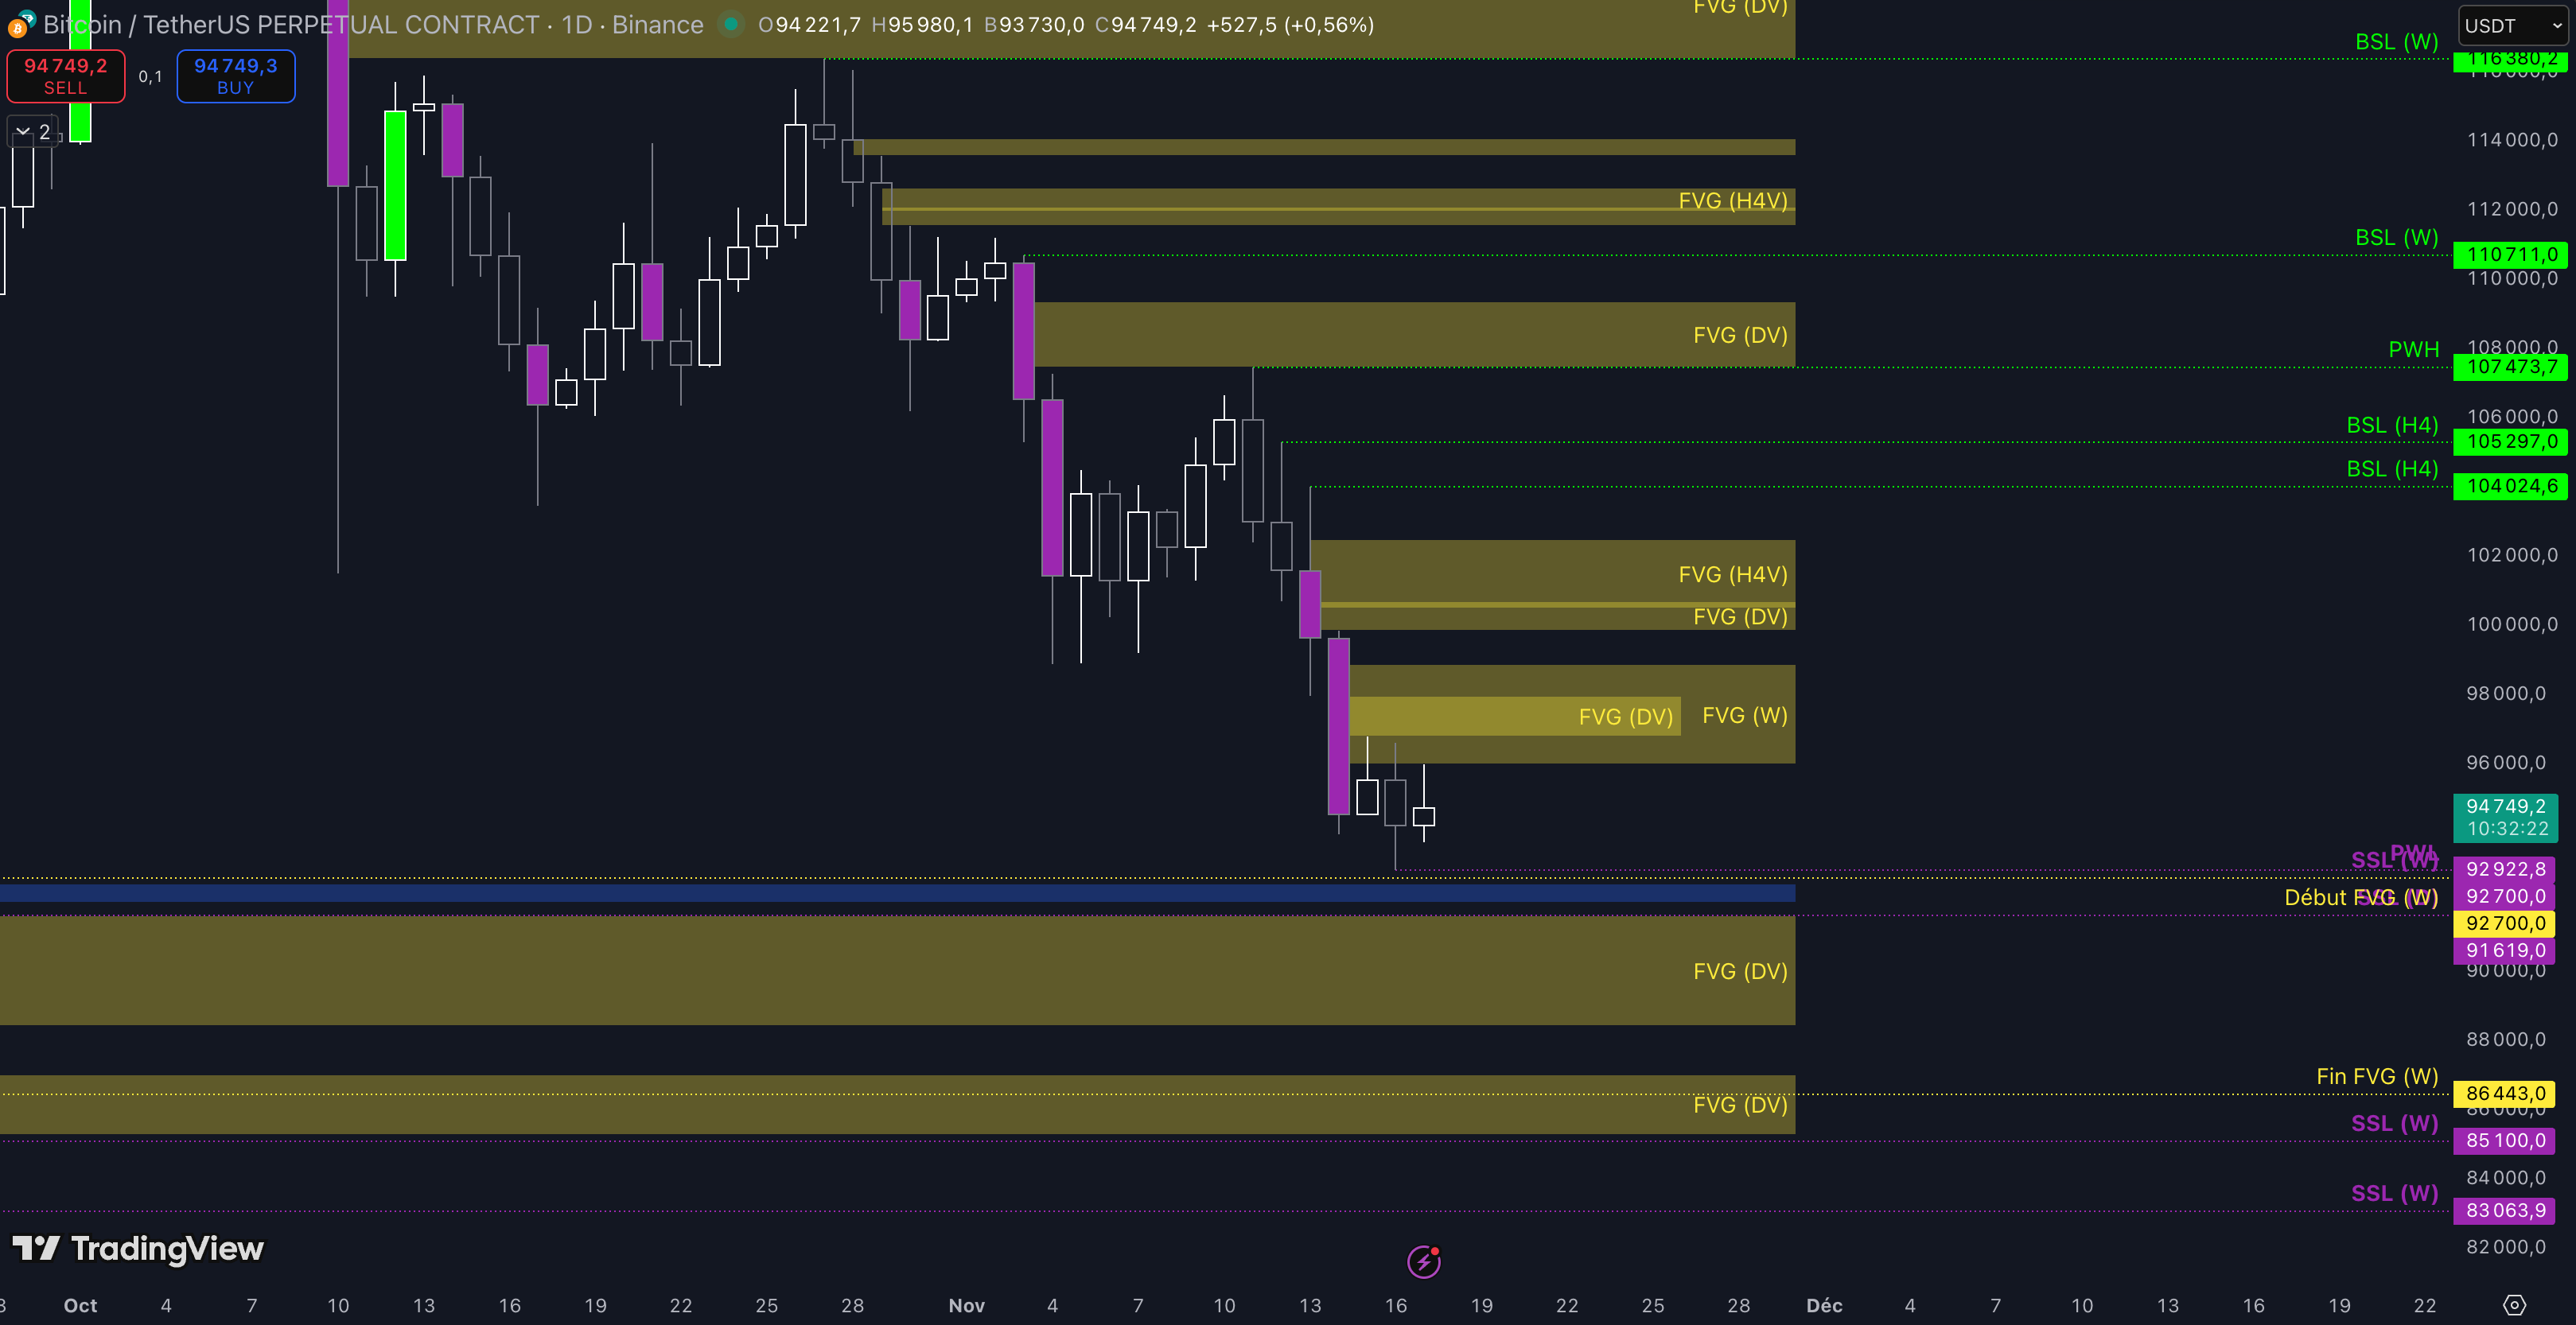Collapse the indicator legend showing 2
The height and width of the screenshot is (1325, 2576).
click(x=23, y=132)
